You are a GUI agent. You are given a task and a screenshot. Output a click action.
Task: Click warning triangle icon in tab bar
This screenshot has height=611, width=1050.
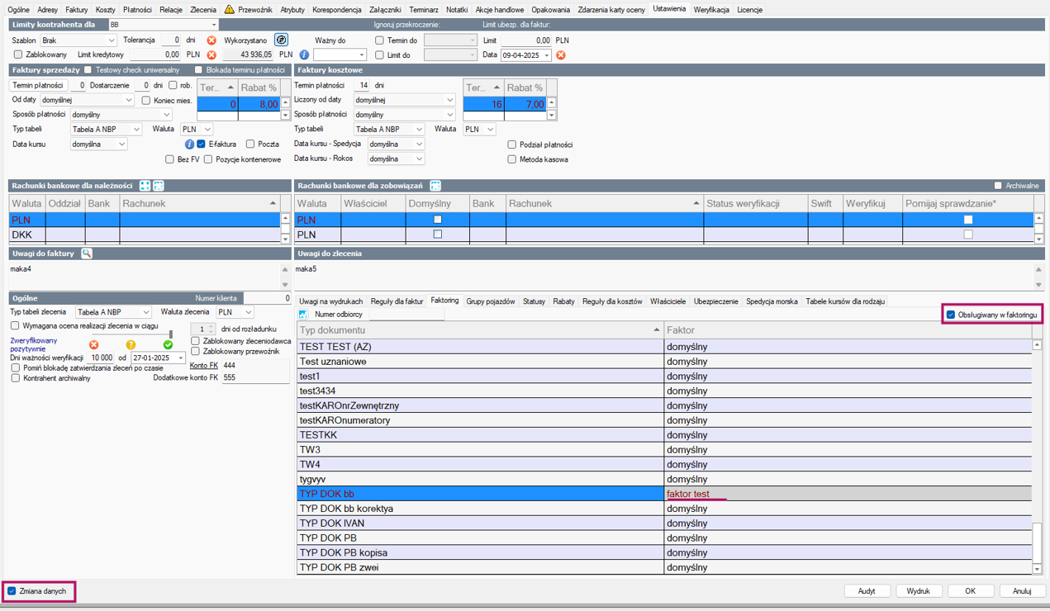230,10
